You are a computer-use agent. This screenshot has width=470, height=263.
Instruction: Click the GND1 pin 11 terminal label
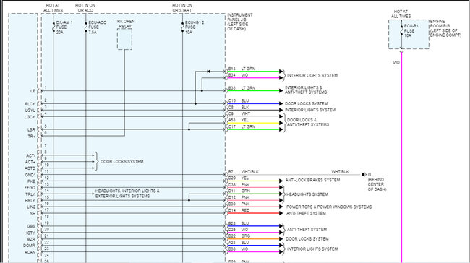[x=30, y=175]
